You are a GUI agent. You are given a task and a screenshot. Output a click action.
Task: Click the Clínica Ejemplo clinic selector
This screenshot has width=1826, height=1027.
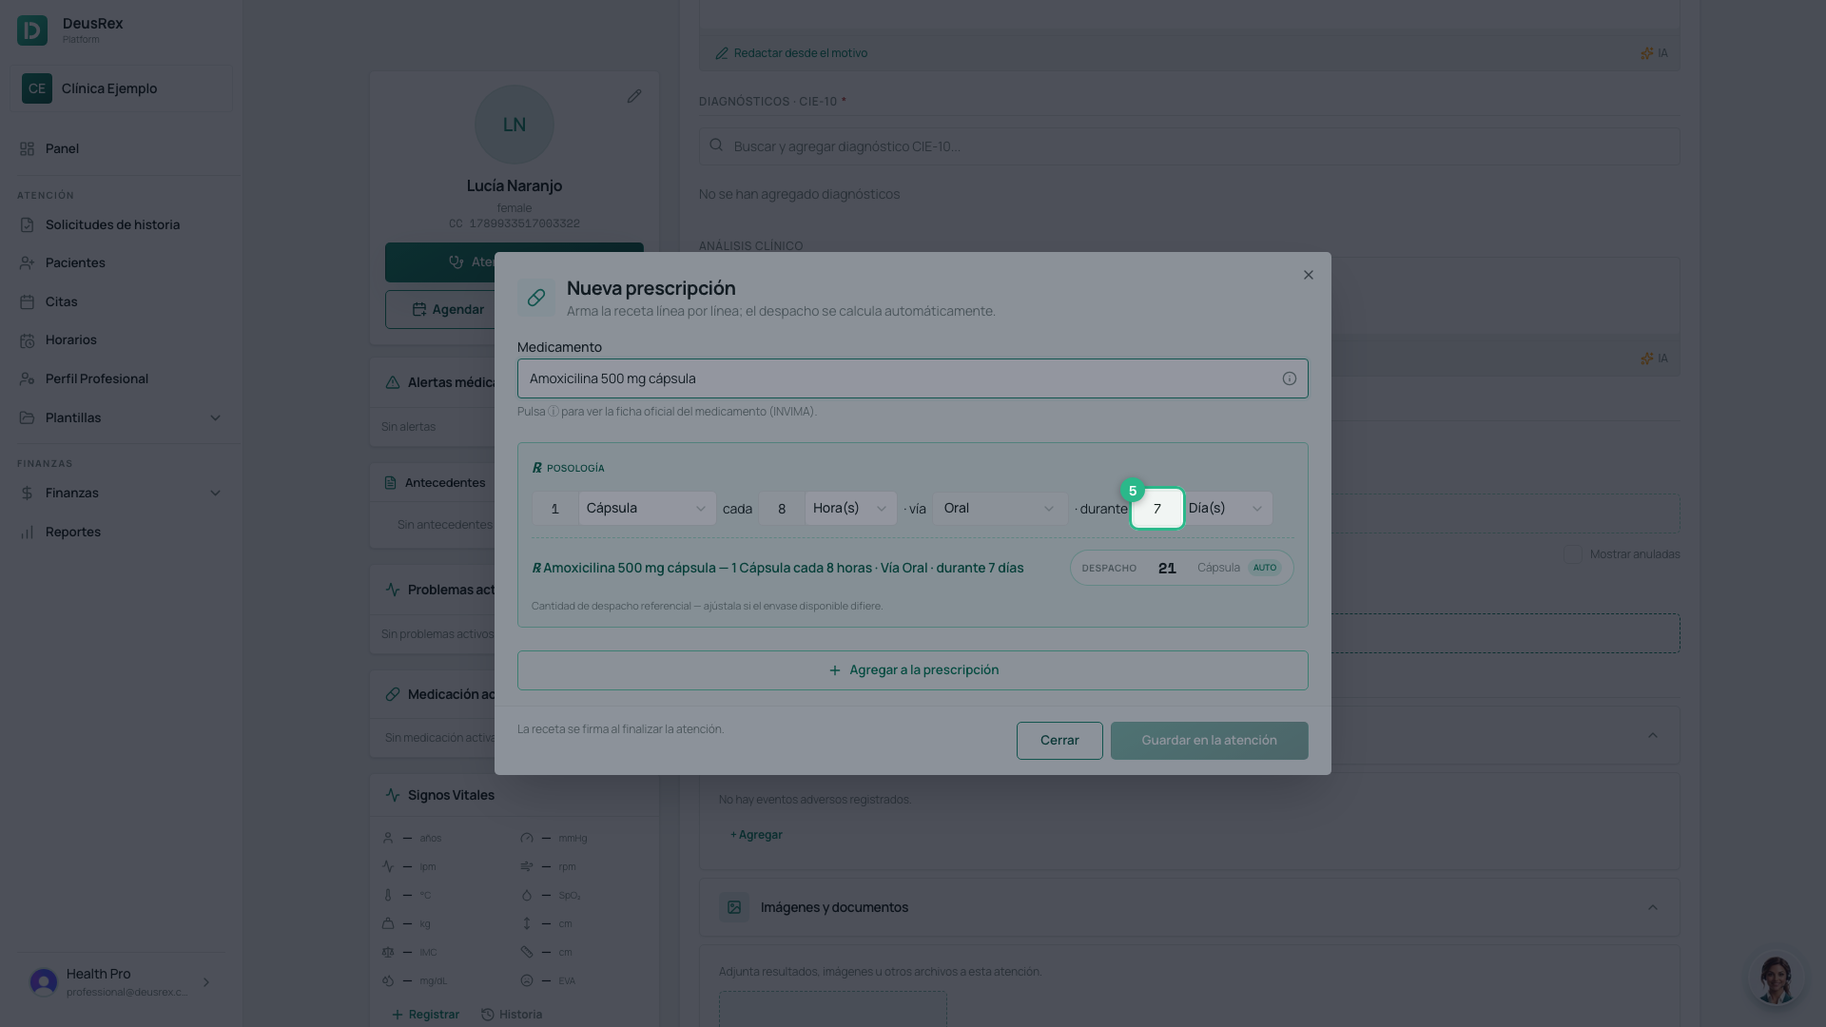121,88
